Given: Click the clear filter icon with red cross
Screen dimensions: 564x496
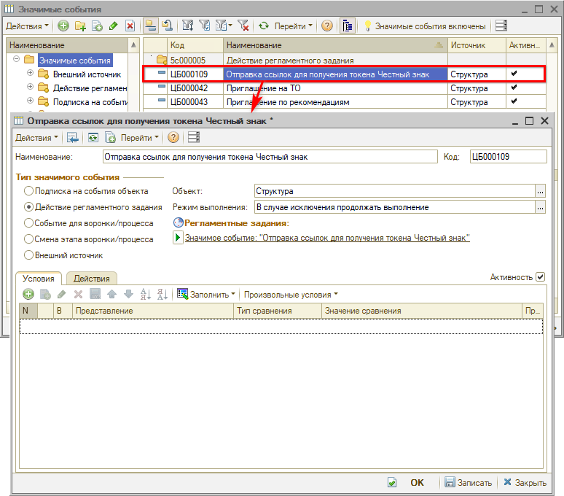Looking at the screenshot, I should point(243,26).
